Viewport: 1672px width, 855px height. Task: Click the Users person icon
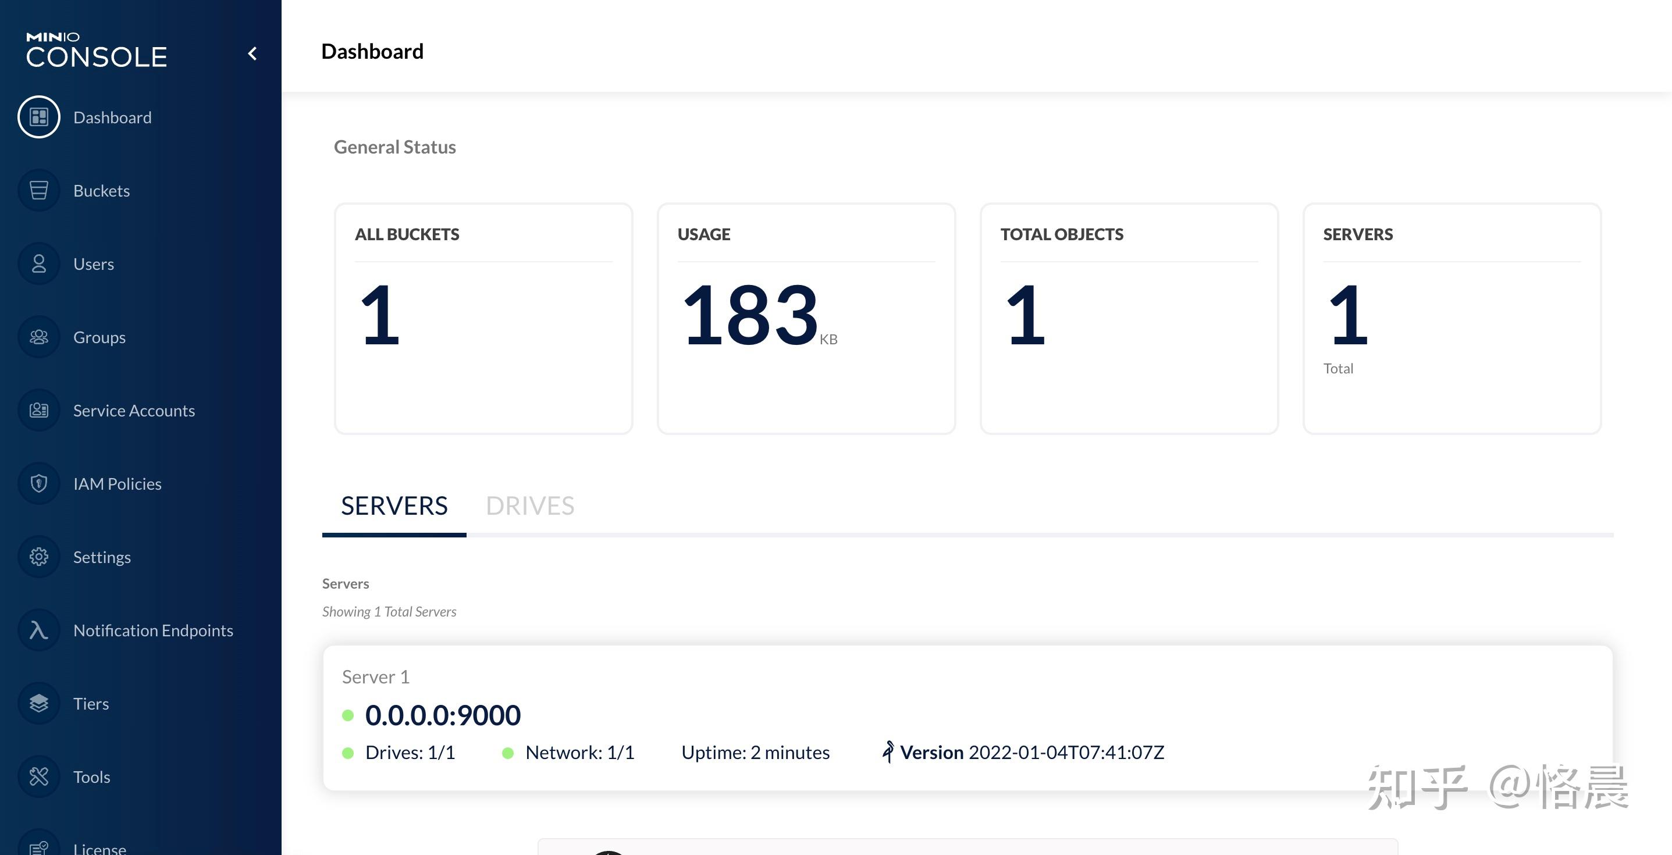coord(39,264)
